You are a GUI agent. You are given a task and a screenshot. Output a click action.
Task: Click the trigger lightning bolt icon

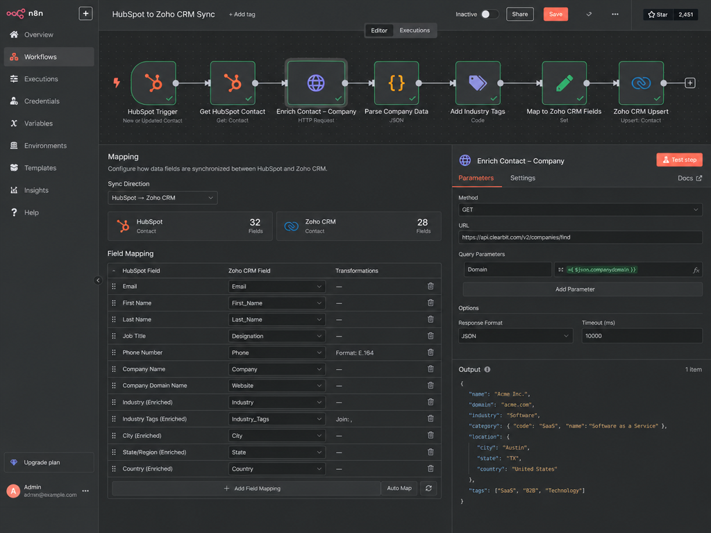[x=117, y=83]
